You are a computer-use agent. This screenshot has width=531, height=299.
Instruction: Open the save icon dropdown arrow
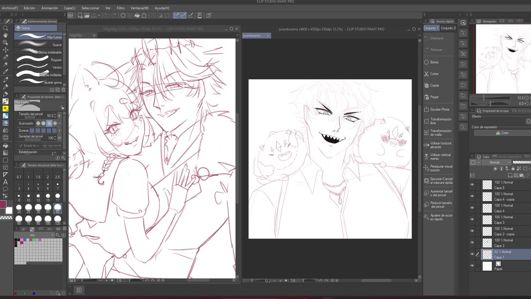point(100,15)
